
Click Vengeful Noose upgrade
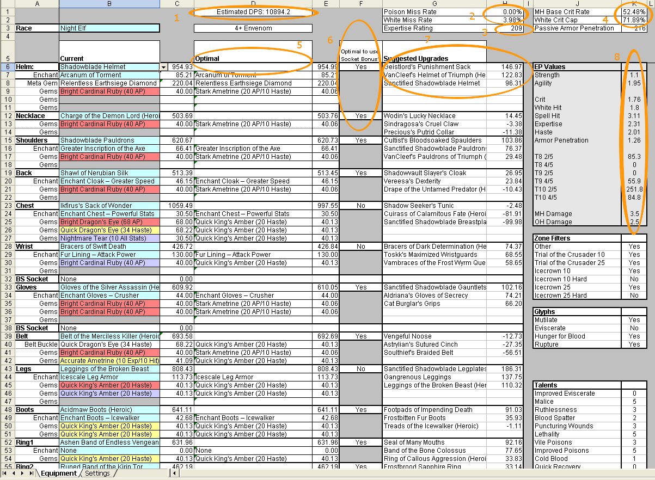click(434, 336)
